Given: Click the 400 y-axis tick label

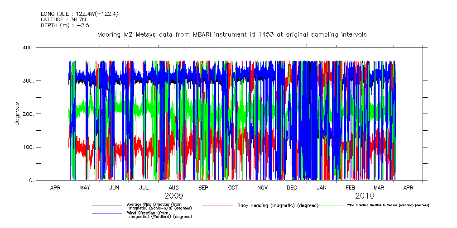Looking at the screenshot, I should pyautogui.click(x=29, y=47).
